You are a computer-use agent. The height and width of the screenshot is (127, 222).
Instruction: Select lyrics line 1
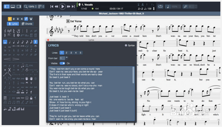pos(62,53)
